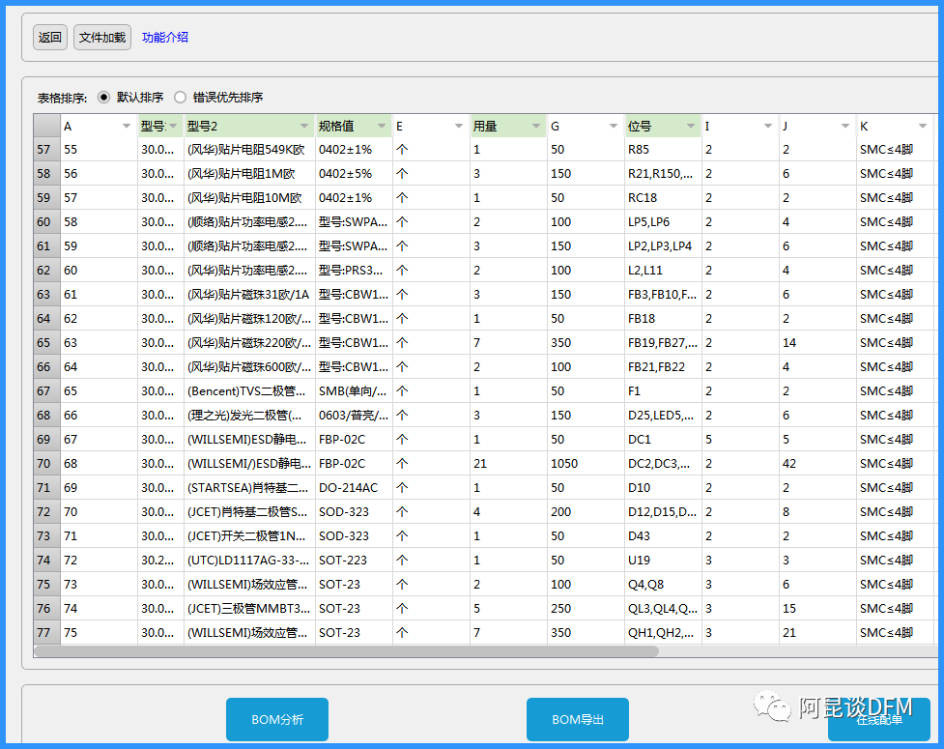Click cell (STARTSEA)肖特基二
944x749 pixels.
tap(249, 488)
